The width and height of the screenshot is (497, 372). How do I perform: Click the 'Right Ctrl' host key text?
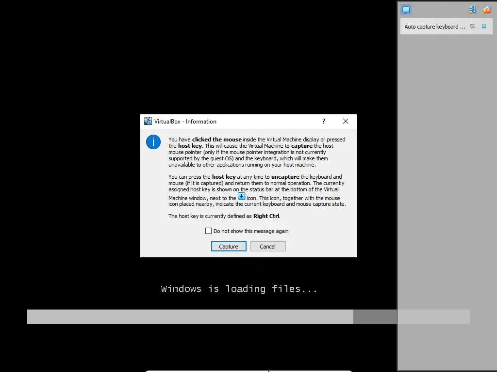[266, 216]
